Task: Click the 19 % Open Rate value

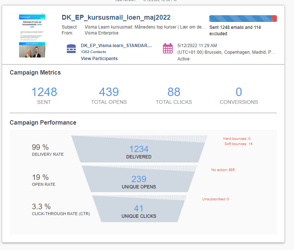Action: (x=40, y=177)
